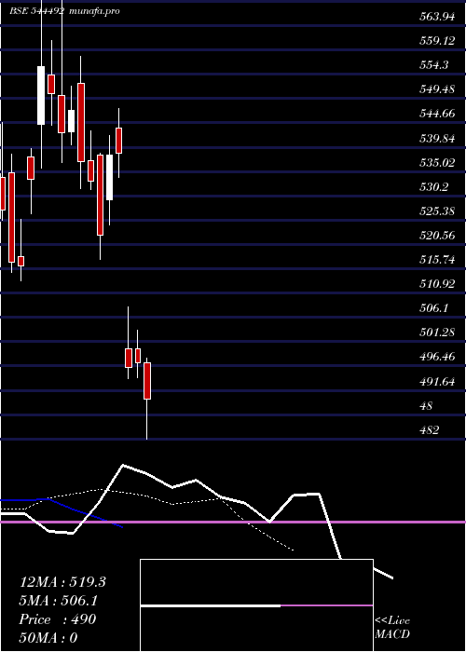Viewport: 466px width, 652px height.
Task: Click the 559.12 price axis label
Action: pyautogui.click(x=437, y=41)
